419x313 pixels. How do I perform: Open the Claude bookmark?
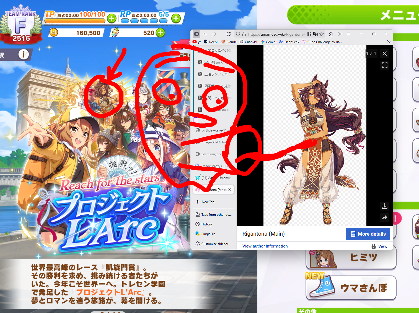click(x=229, y=42)
